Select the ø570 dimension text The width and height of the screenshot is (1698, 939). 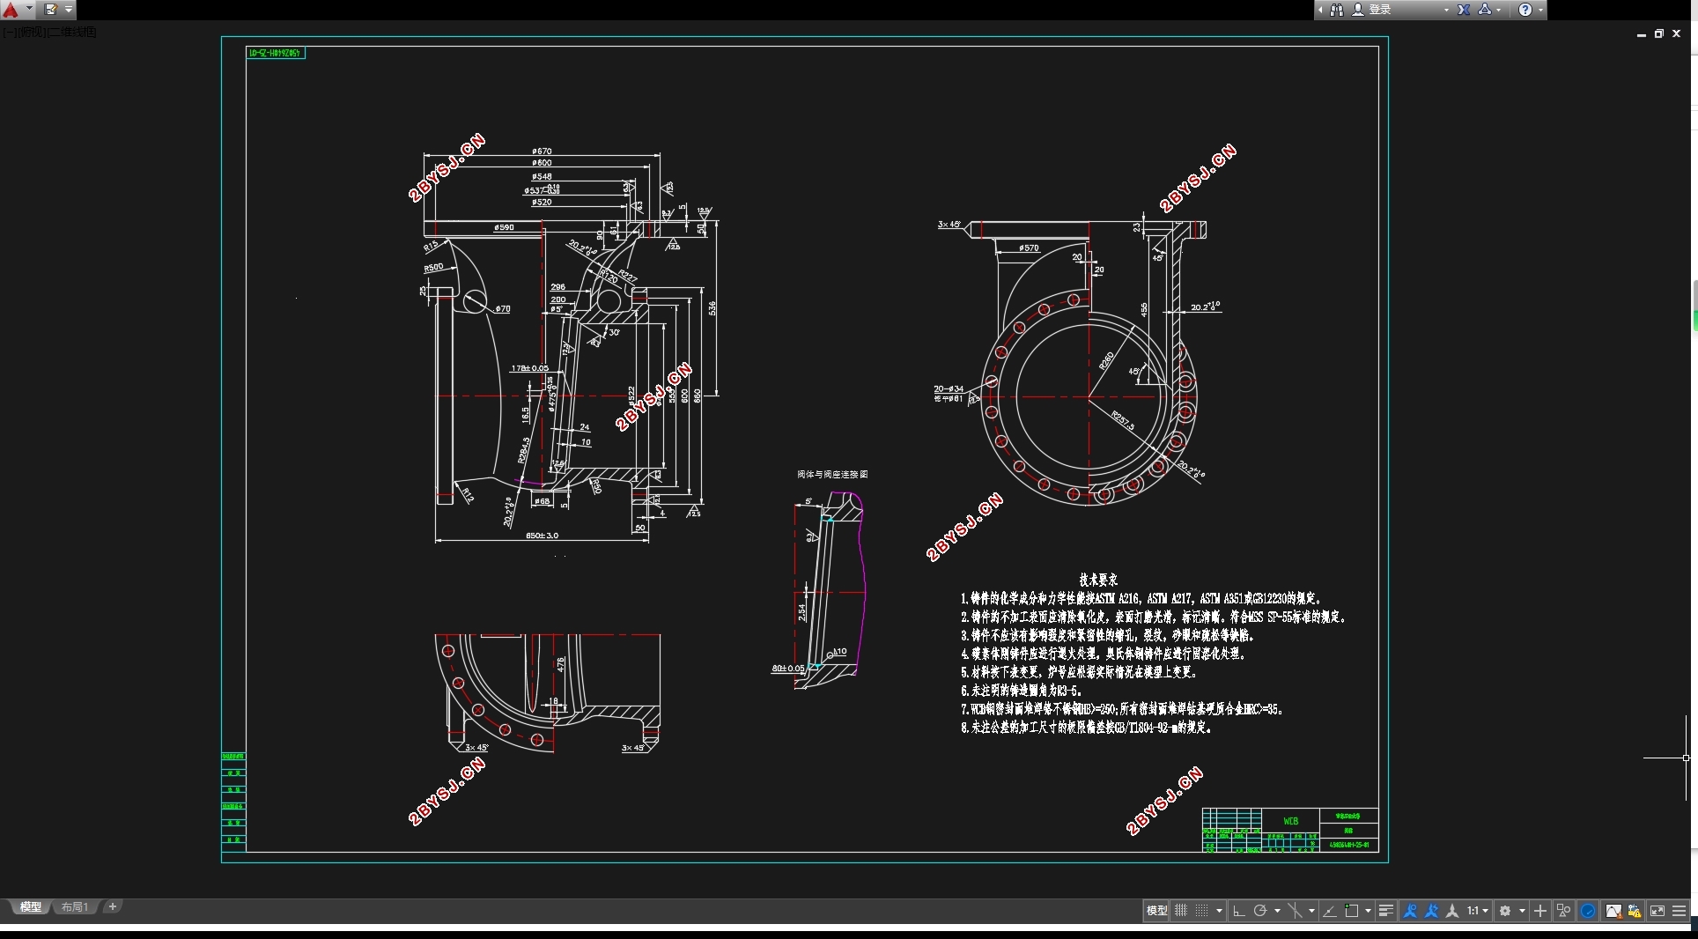1029,248
